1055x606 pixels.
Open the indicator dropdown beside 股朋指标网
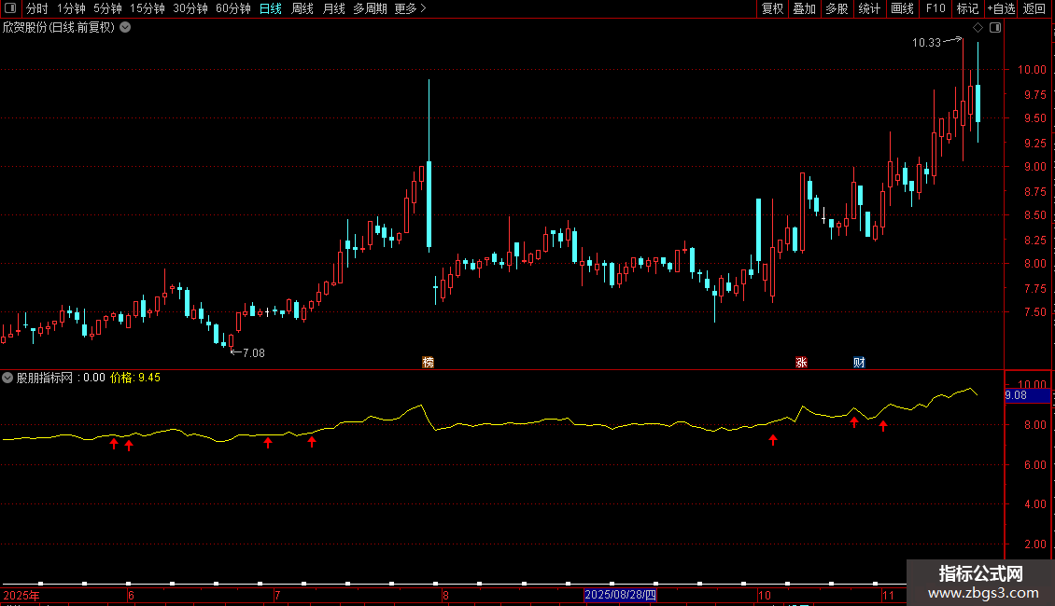[7, 378]
